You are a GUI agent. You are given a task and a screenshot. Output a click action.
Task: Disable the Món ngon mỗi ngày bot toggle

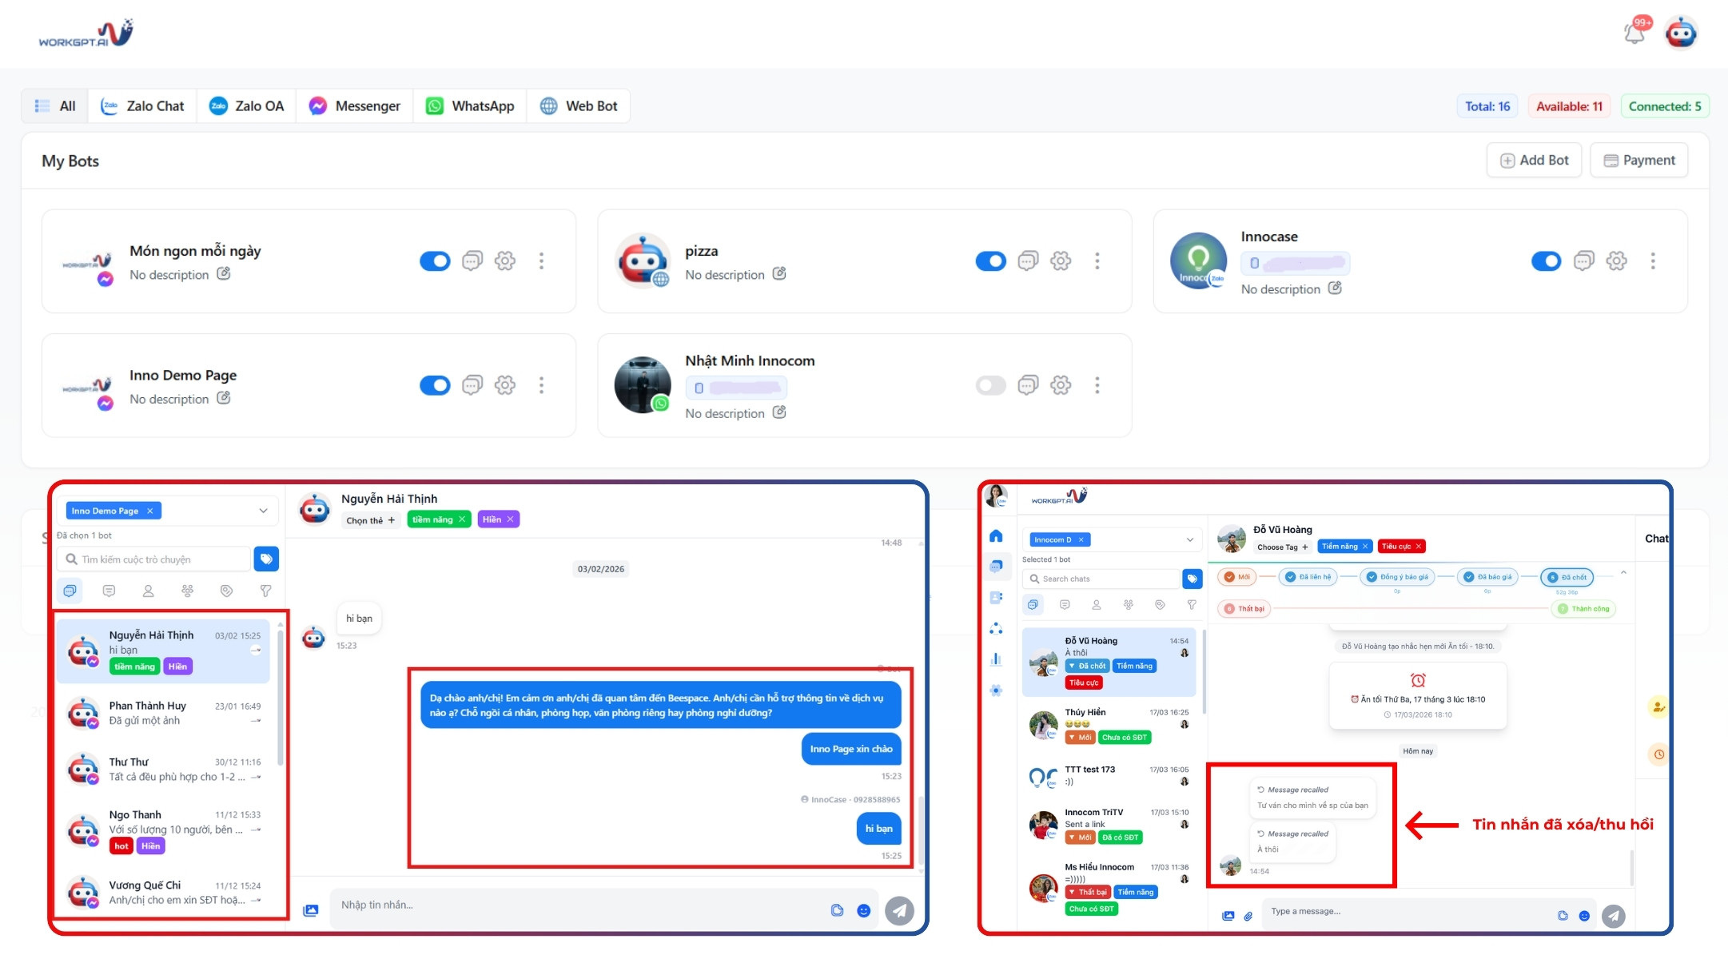point(435,261)
